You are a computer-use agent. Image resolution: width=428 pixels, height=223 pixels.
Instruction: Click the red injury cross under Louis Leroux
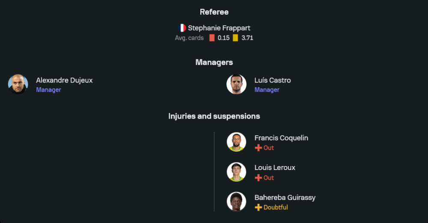[258, 178]
